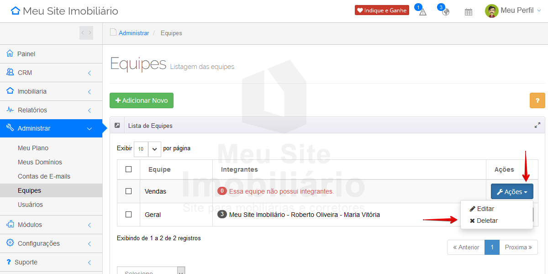Collapse the Lista de Equipes panel icon

(117, 126)
